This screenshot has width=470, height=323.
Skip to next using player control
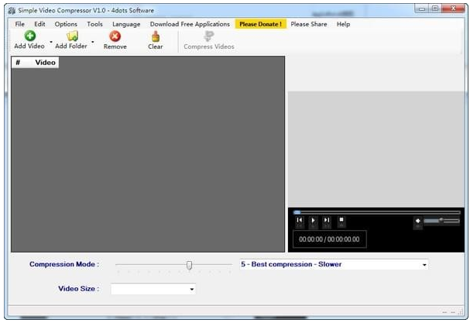tap(327, 221)
